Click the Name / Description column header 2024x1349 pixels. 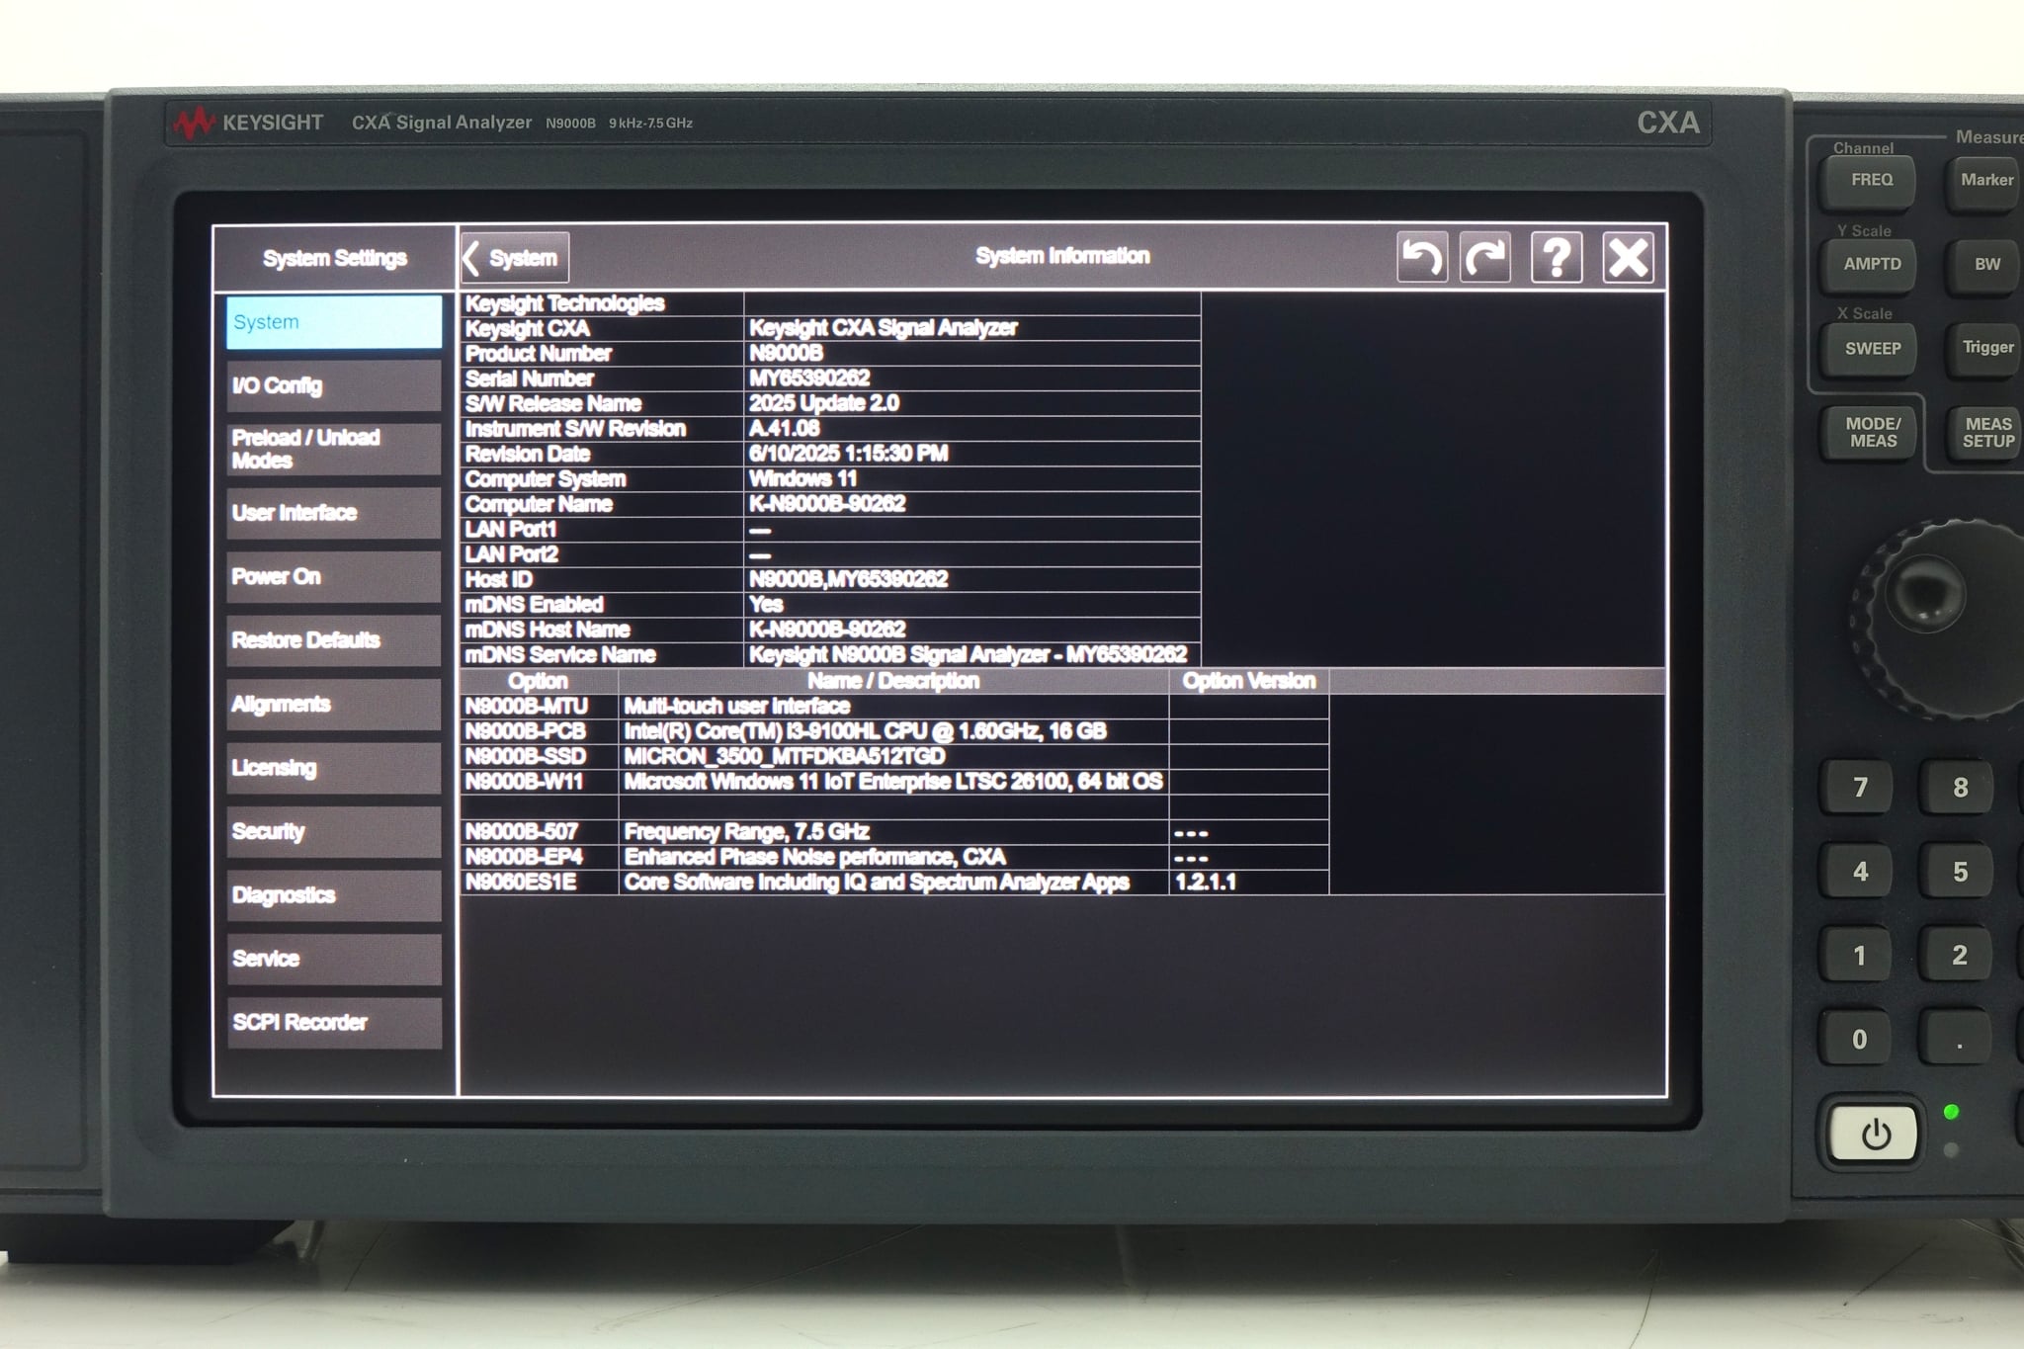(x=893, y=681)
